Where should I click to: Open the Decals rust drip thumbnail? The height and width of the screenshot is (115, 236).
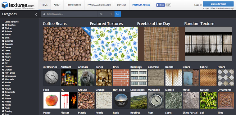click(174, 77)
